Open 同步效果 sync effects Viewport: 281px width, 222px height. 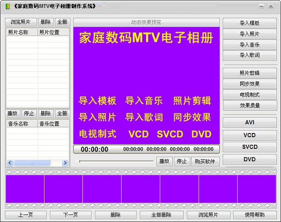click(250, 84)
